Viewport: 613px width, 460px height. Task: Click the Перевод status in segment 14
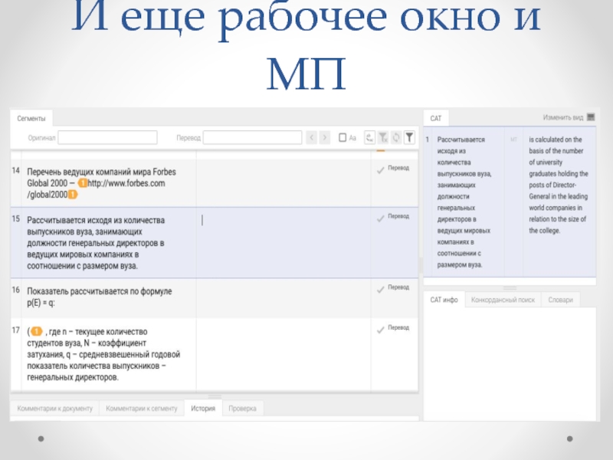point(398,168)
